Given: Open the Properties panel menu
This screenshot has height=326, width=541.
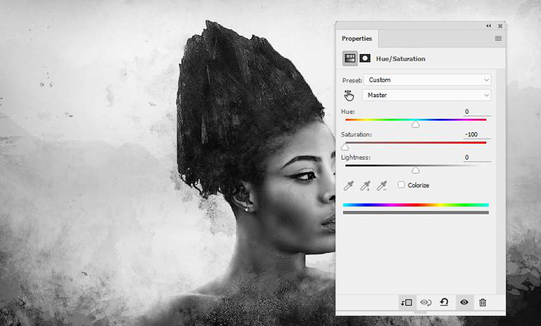Looking at the screenshot, I should pyautogui.click(x=499, y=38).
